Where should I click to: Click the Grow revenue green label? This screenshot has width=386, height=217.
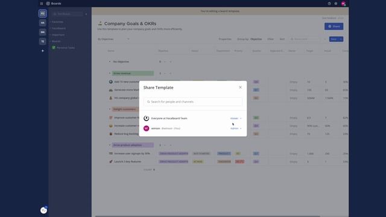[133, 74]
